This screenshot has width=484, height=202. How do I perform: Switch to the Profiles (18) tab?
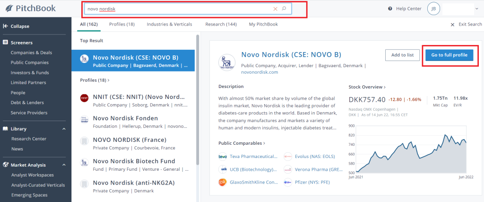(x=122, y=24)
